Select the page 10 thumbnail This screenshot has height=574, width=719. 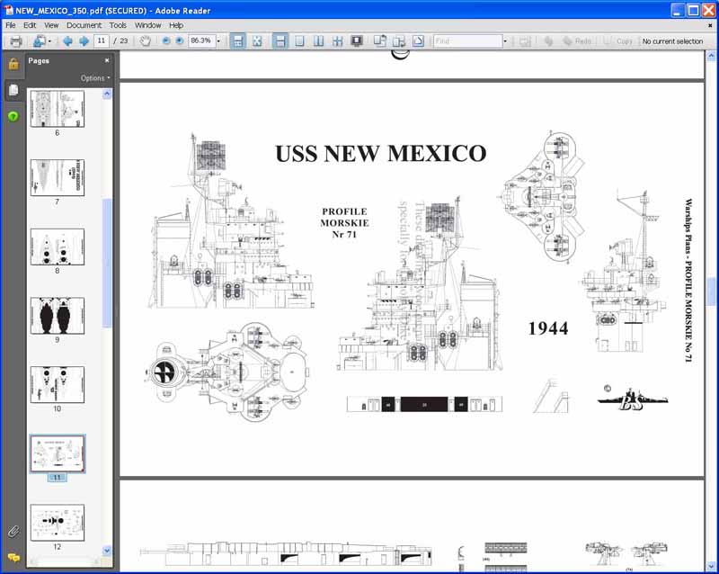[58, 385]
